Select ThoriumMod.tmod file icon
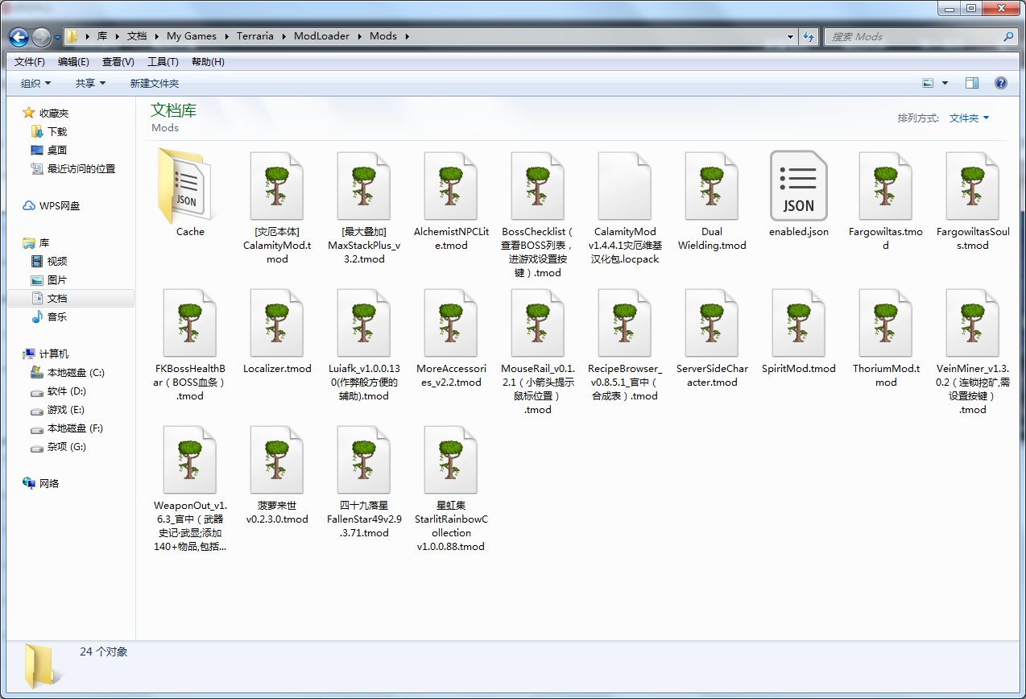Image resolution: width=1026 pixels, height=699 pixels. (x=886, y=323)
